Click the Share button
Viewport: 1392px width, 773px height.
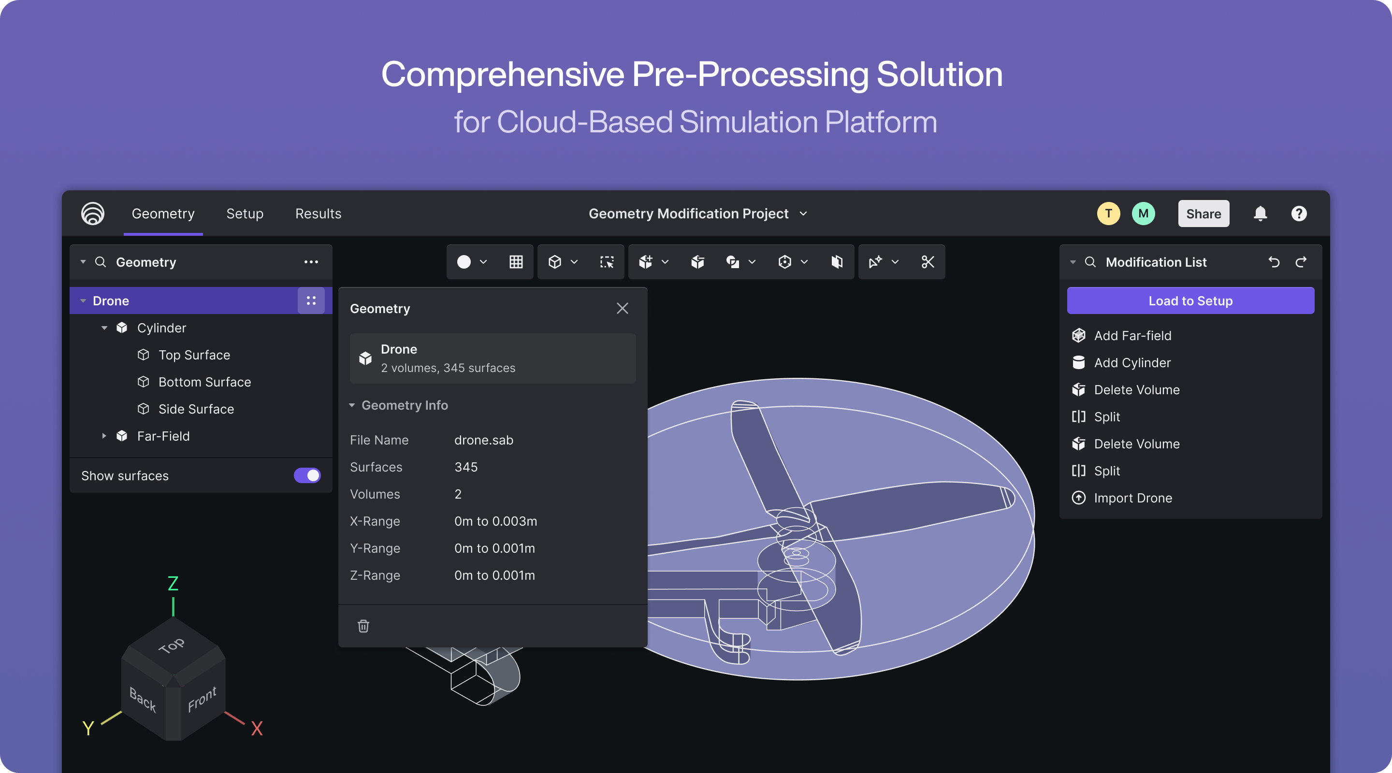pos(1203,213)
